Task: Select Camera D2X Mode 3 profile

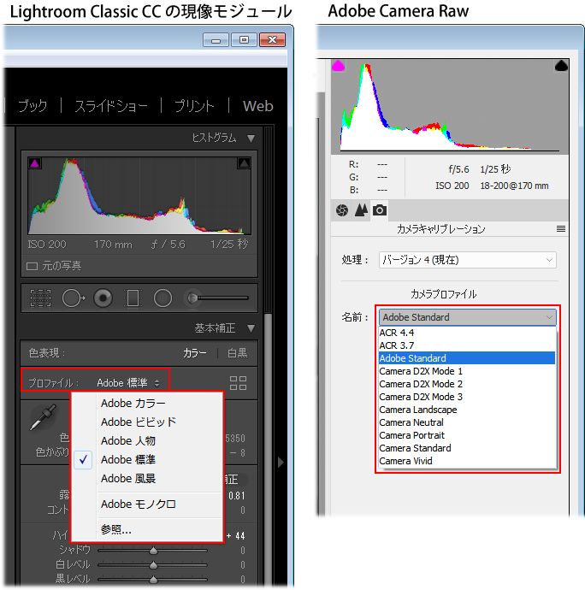Action: click(467, 397)
